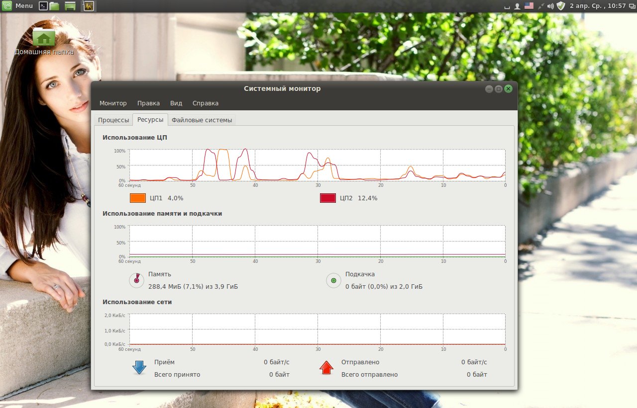Viewport: 637px width, 408px height.
Task: Open the Монитор menu
Action: tap(113, 103)
